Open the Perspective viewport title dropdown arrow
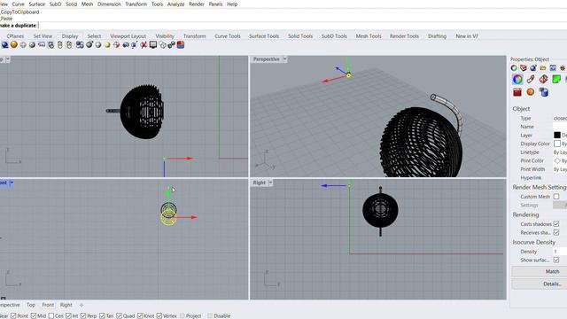The width and height of the screenshot is (567, 319). pyautogui.click(x=284, y=59)
